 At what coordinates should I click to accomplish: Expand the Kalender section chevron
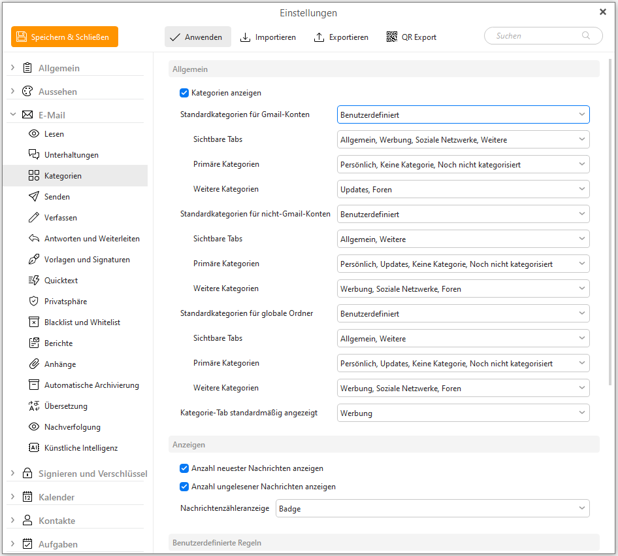[x=13, y=496]
